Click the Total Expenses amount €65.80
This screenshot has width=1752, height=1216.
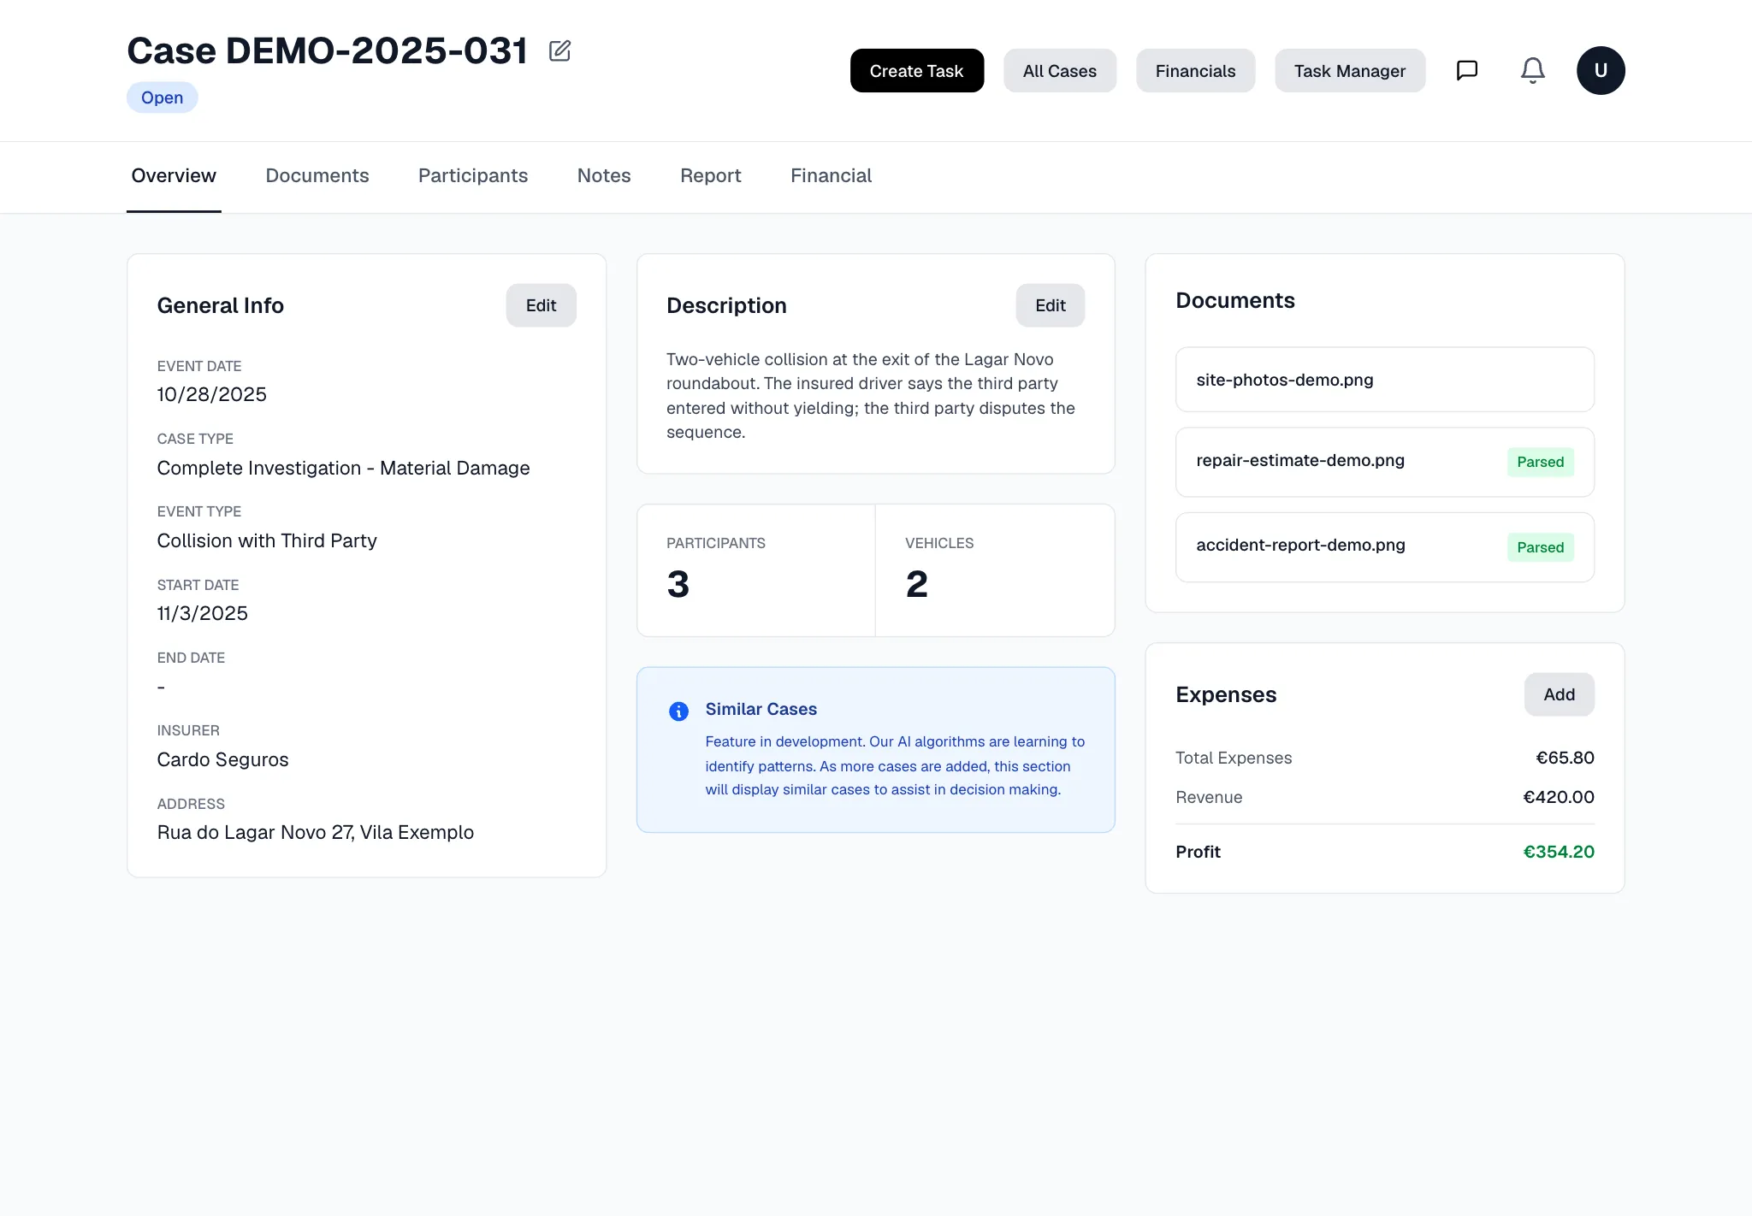(1565, 758)
